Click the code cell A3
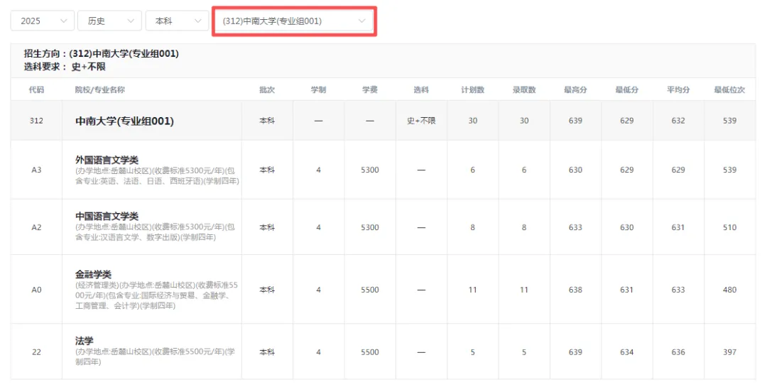 [36, 170]
